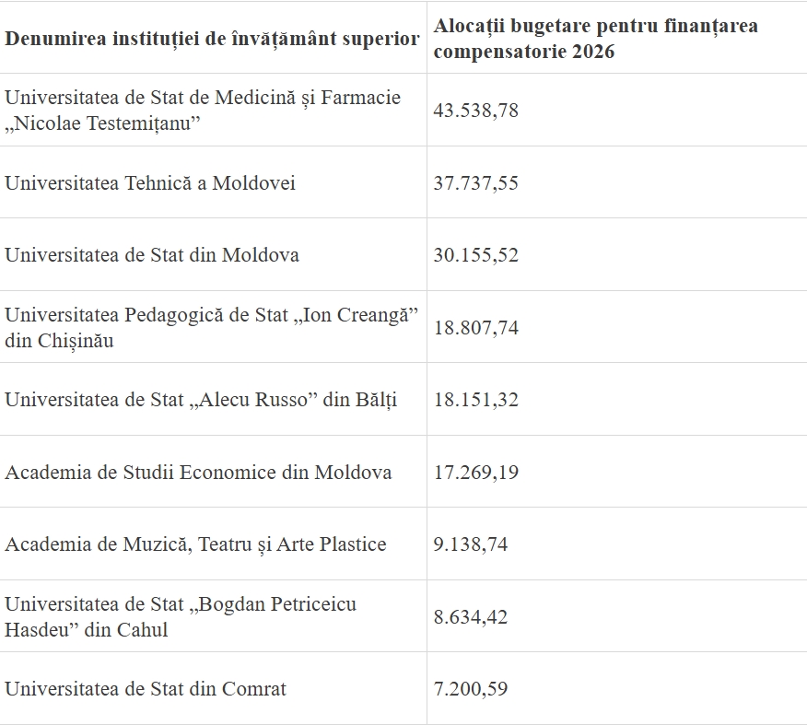Select Academia de Muzică, Teatru și Arte Plastice

point(195,544)
